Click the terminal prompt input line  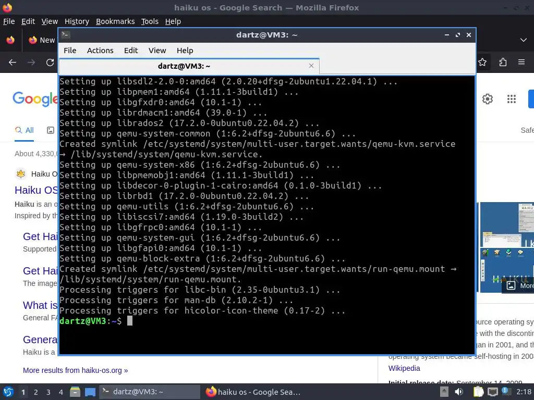[266, 321]
